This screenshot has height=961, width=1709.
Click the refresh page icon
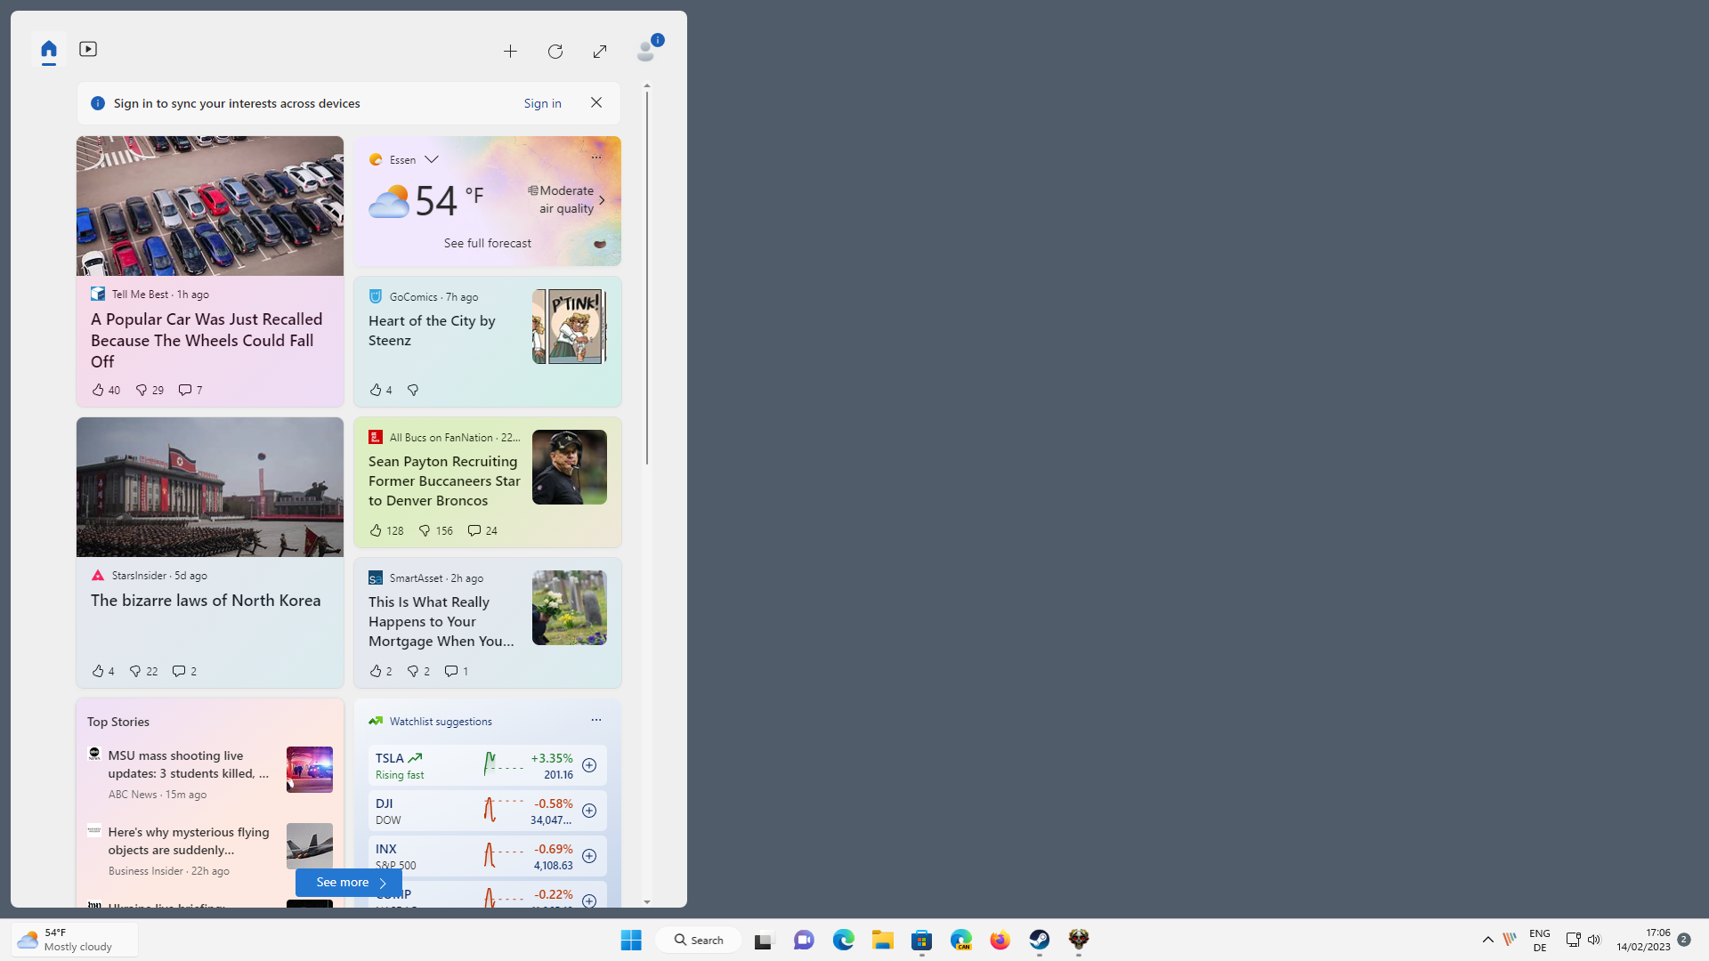point(555,51)
